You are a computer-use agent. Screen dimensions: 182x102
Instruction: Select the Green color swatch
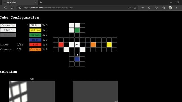click(35, 35)
